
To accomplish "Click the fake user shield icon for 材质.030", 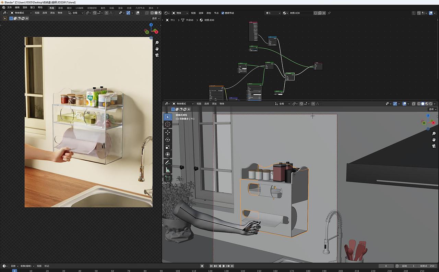I will (x=316, y=13).
